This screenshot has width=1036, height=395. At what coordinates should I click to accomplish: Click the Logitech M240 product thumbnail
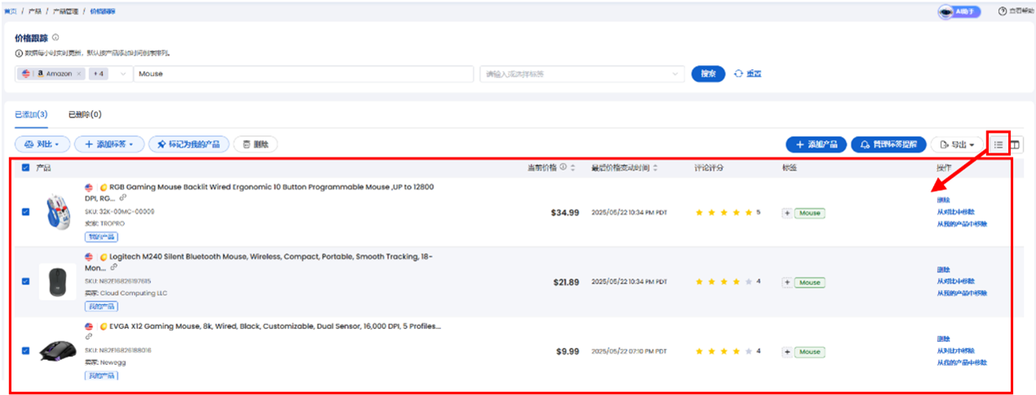(x=57, y=282)
